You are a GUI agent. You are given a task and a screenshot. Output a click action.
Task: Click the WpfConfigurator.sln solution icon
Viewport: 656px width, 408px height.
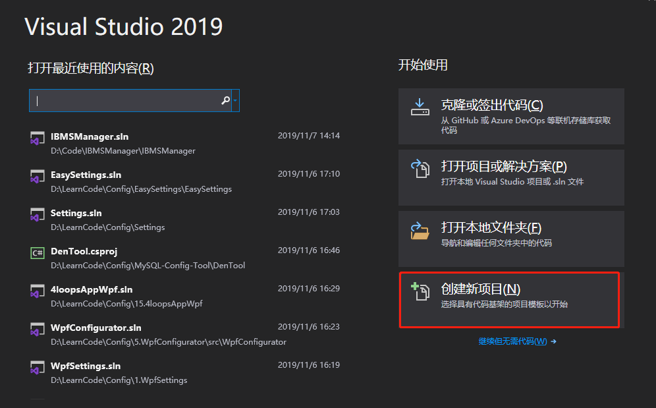tap(38, 330)
